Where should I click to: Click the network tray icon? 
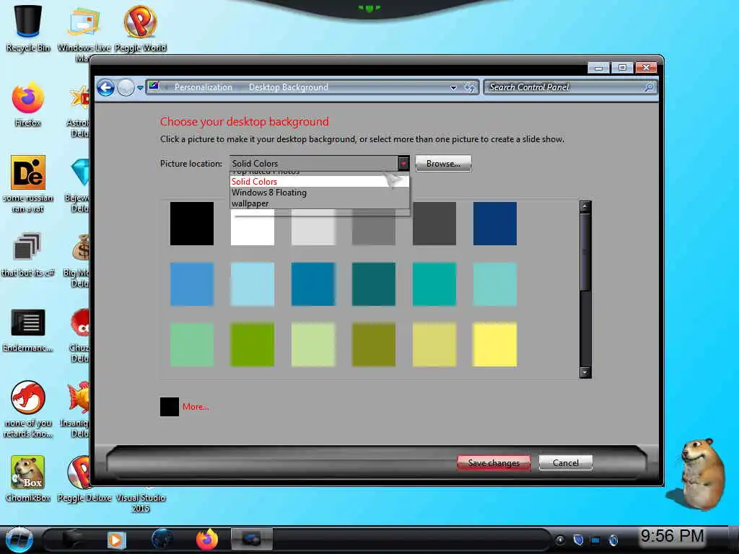tap(595, 540)
